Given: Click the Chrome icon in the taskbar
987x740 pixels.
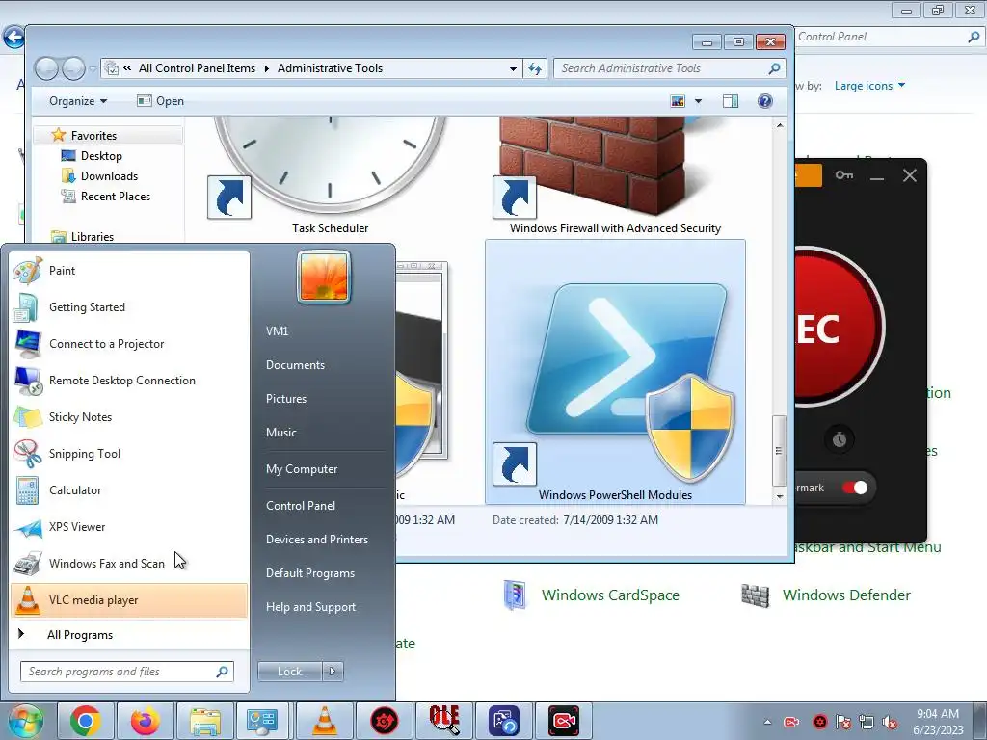Looking at the screenshot, I should click(86, 721).
